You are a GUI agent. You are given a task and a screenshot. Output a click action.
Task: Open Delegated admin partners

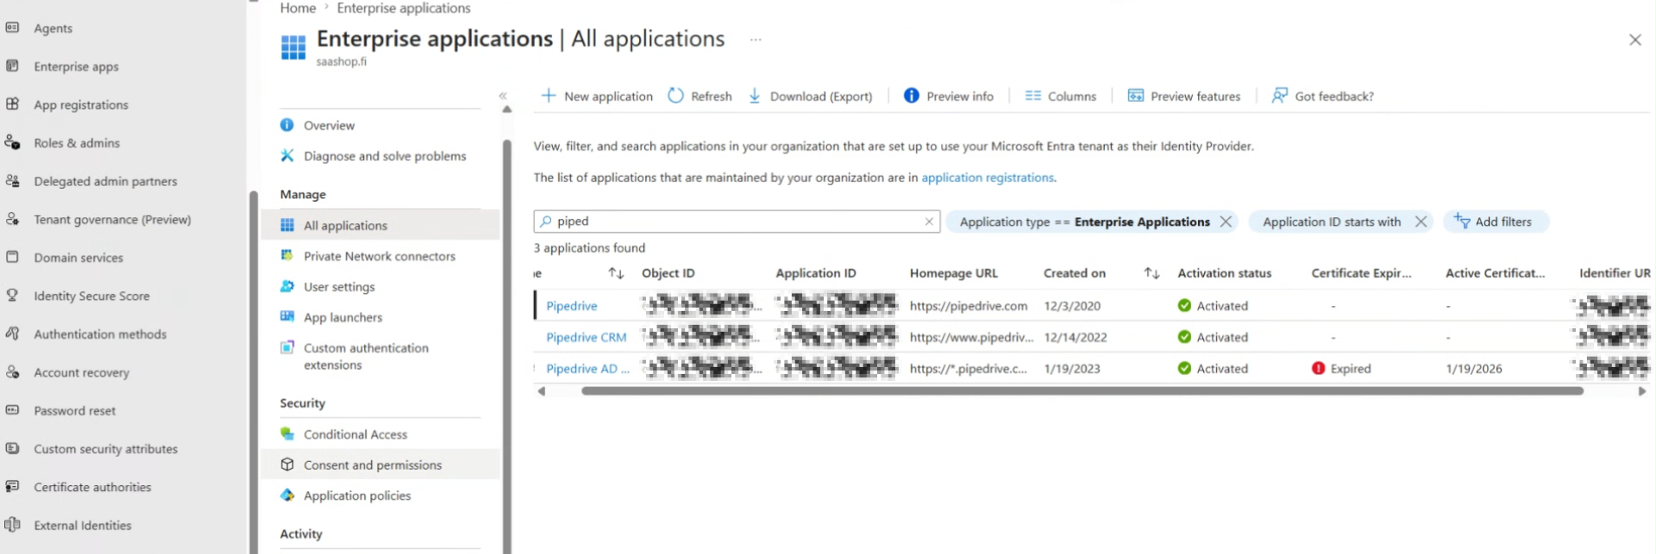point(105,181)
